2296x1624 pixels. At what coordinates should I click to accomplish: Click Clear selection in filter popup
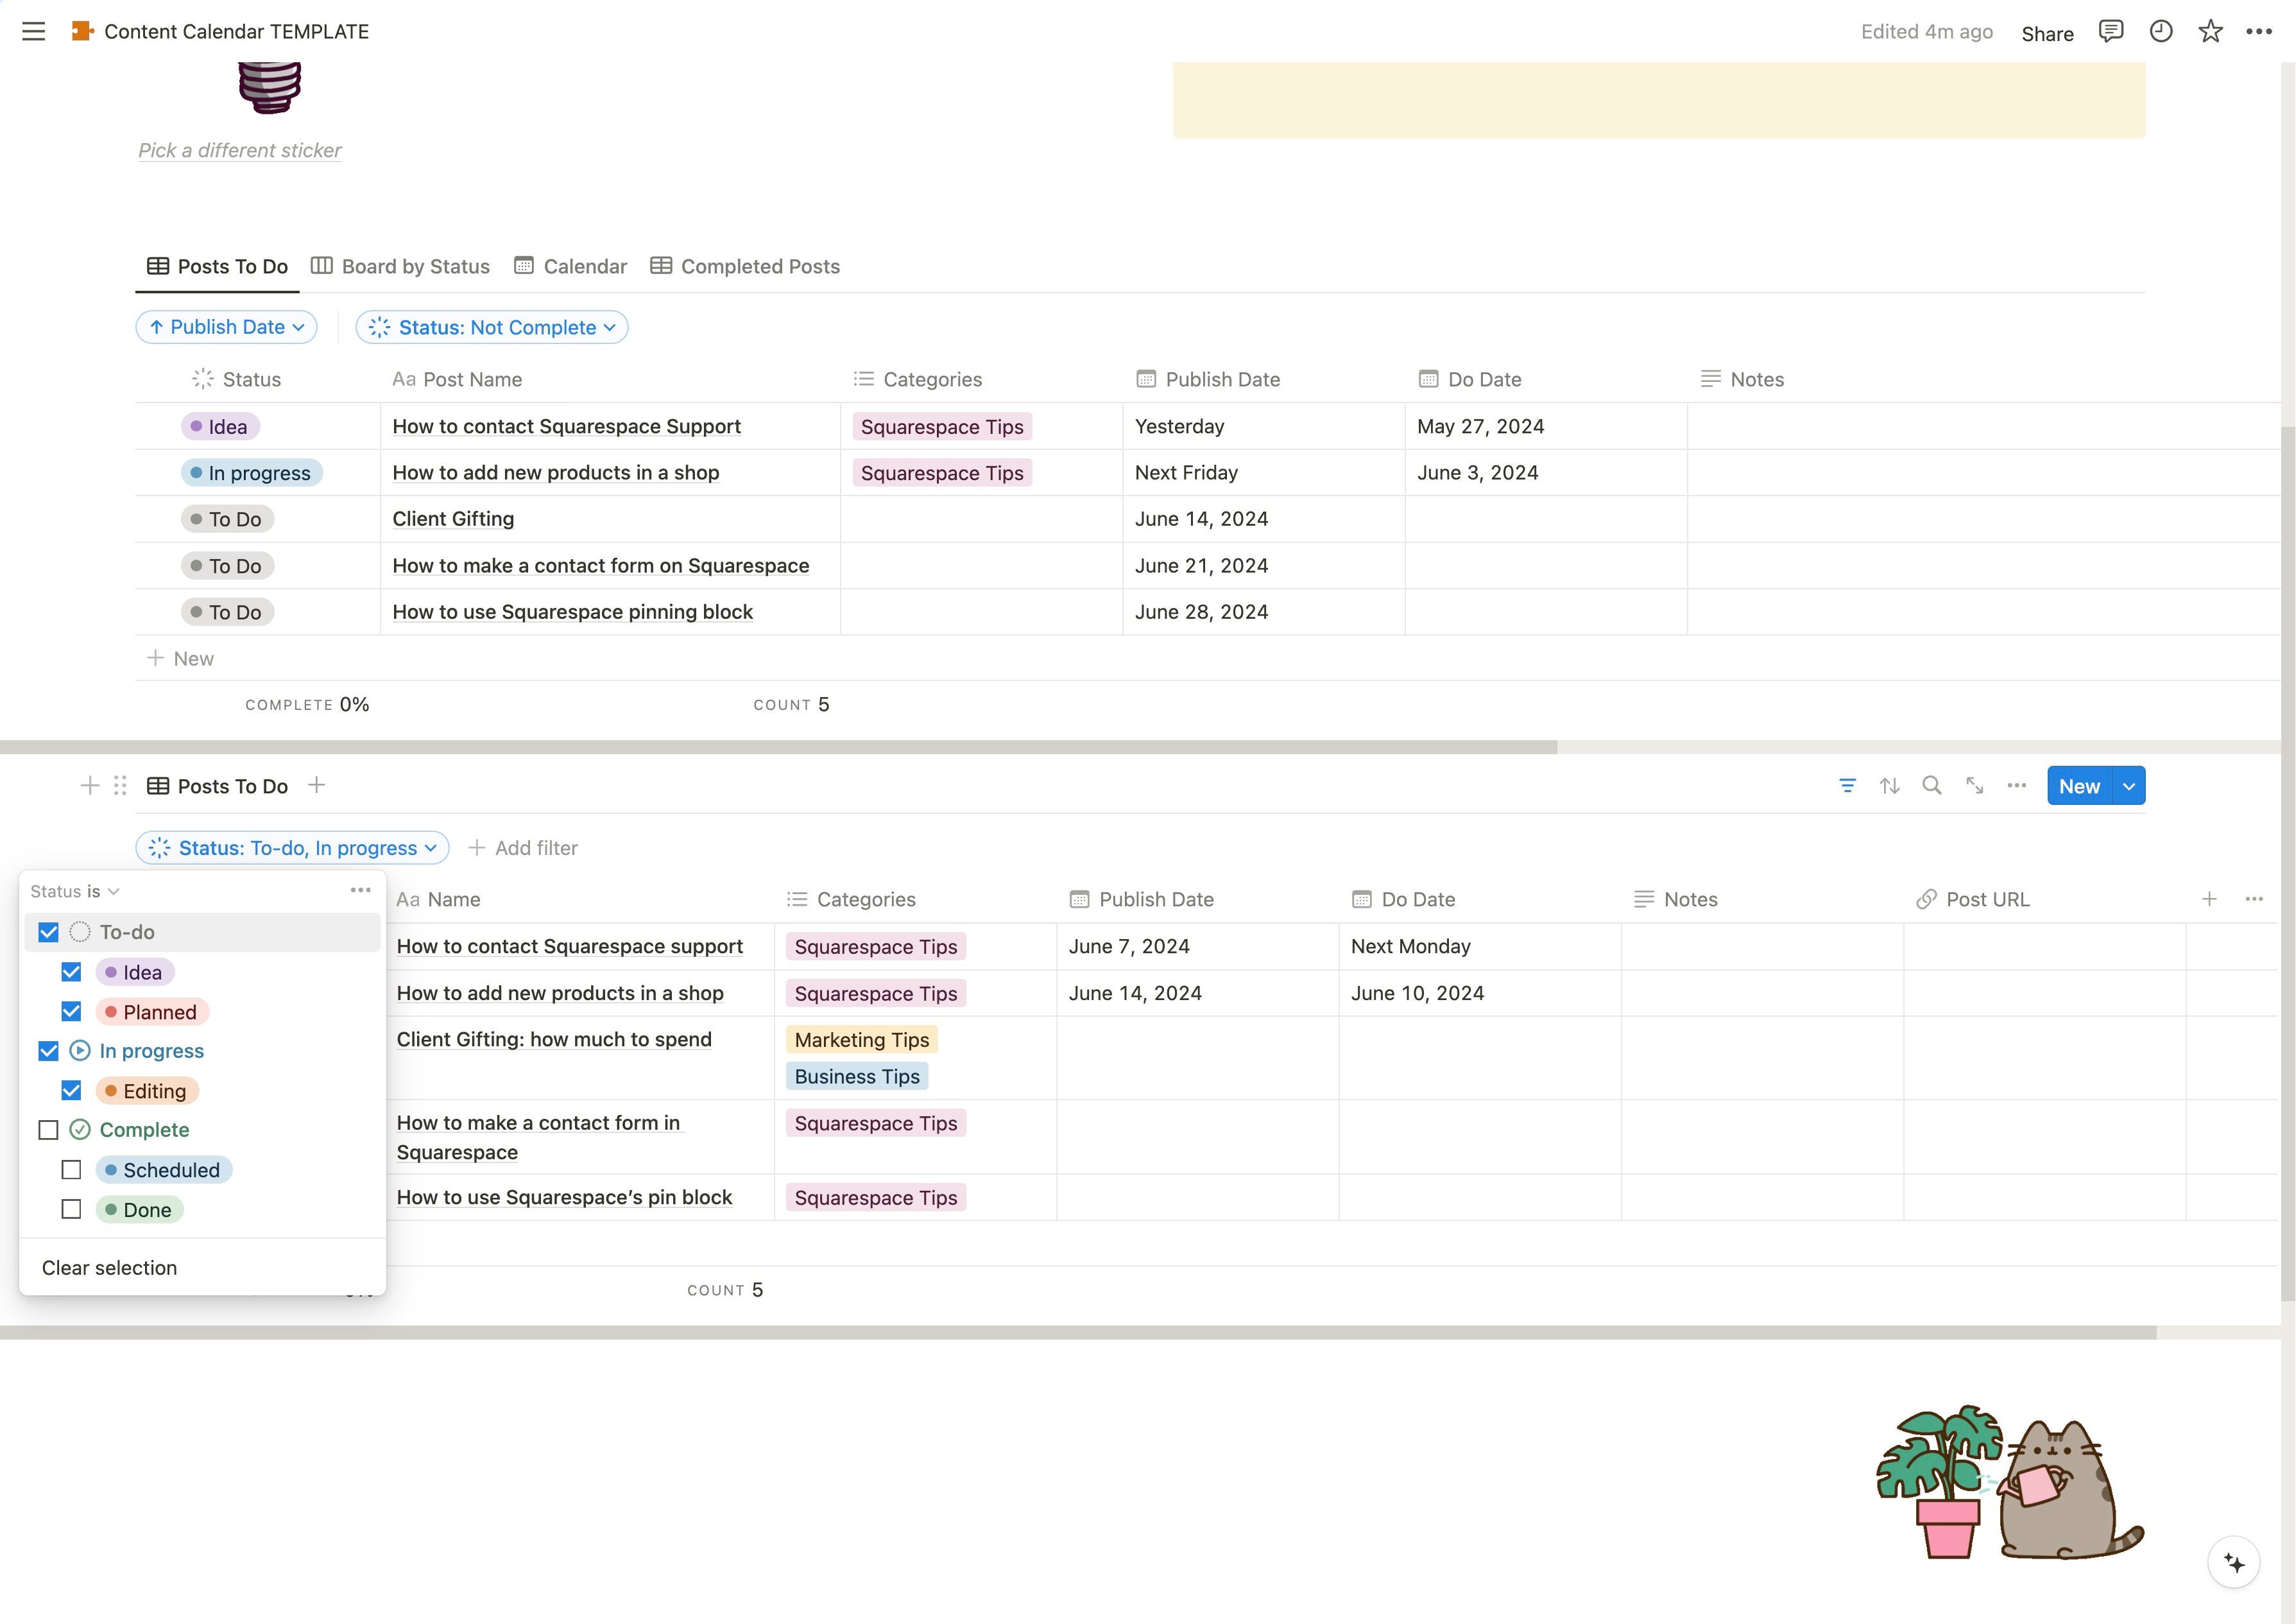tap(109, 1268)
